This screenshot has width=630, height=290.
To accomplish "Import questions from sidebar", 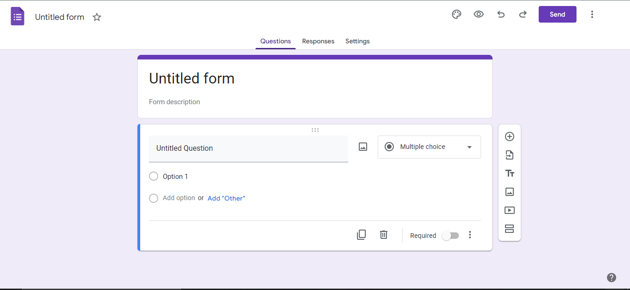I will (x=510, y=155).
